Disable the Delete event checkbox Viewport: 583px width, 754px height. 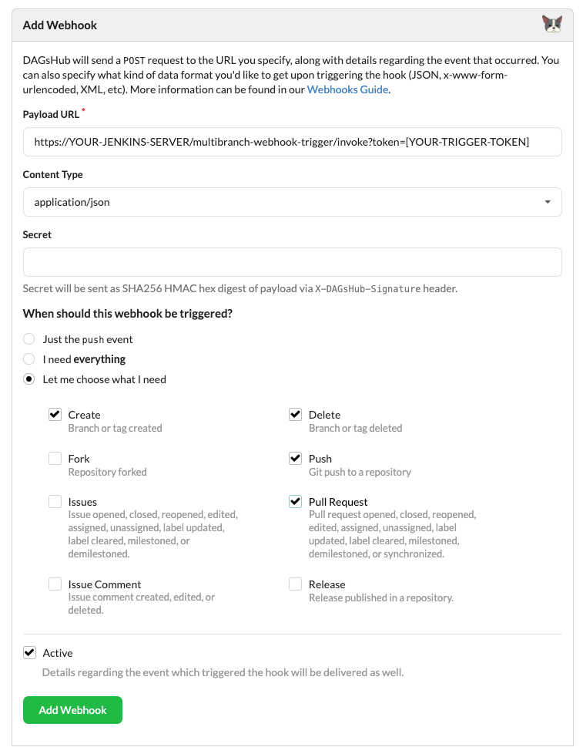[295, 414]
